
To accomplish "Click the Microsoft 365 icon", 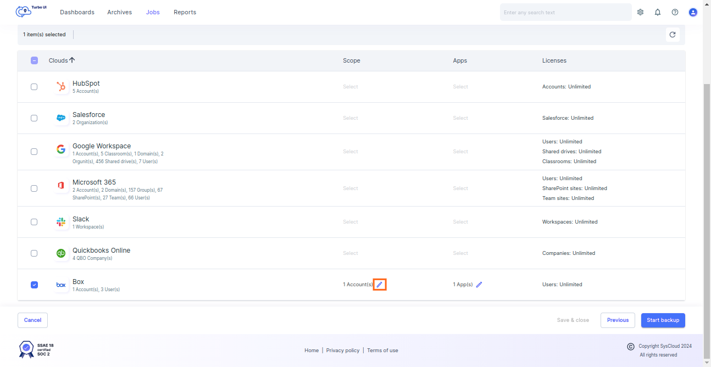I will click(x=61, y=185).
